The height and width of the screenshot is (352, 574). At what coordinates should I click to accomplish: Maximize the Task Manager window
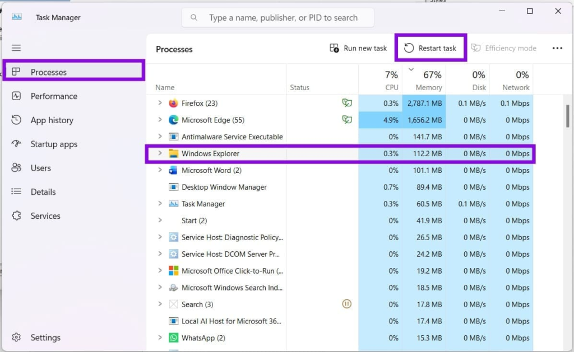click(530, 11)
